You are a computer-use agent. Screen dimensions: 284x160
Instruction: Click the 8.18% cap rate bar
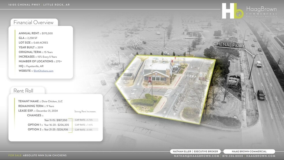coord(86,130)
